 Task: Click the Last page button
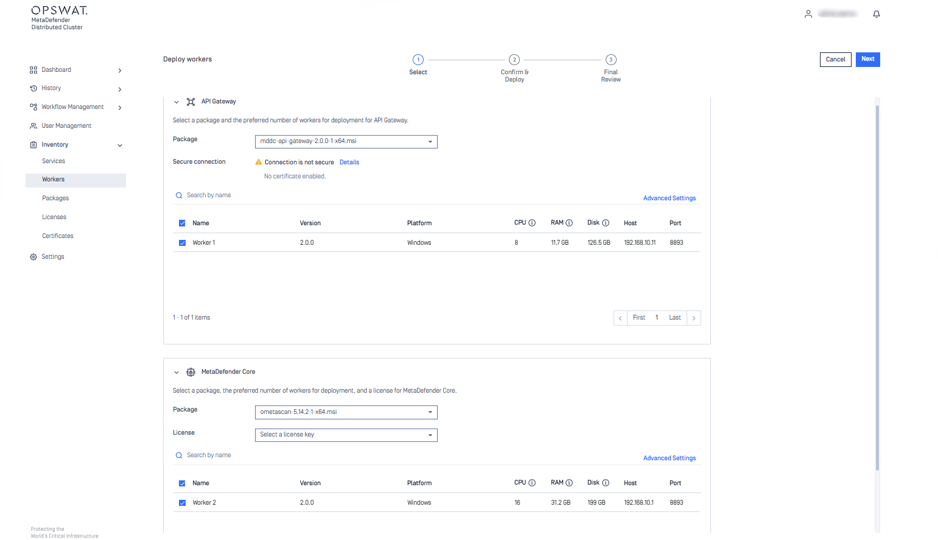675,318
